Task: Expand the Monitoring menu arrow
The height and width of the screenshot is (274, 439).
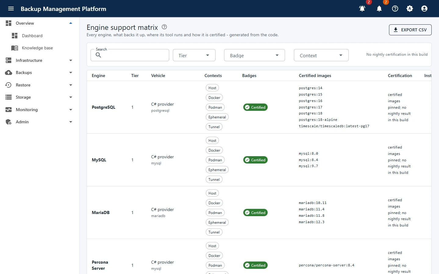Action: pos(71,110)
